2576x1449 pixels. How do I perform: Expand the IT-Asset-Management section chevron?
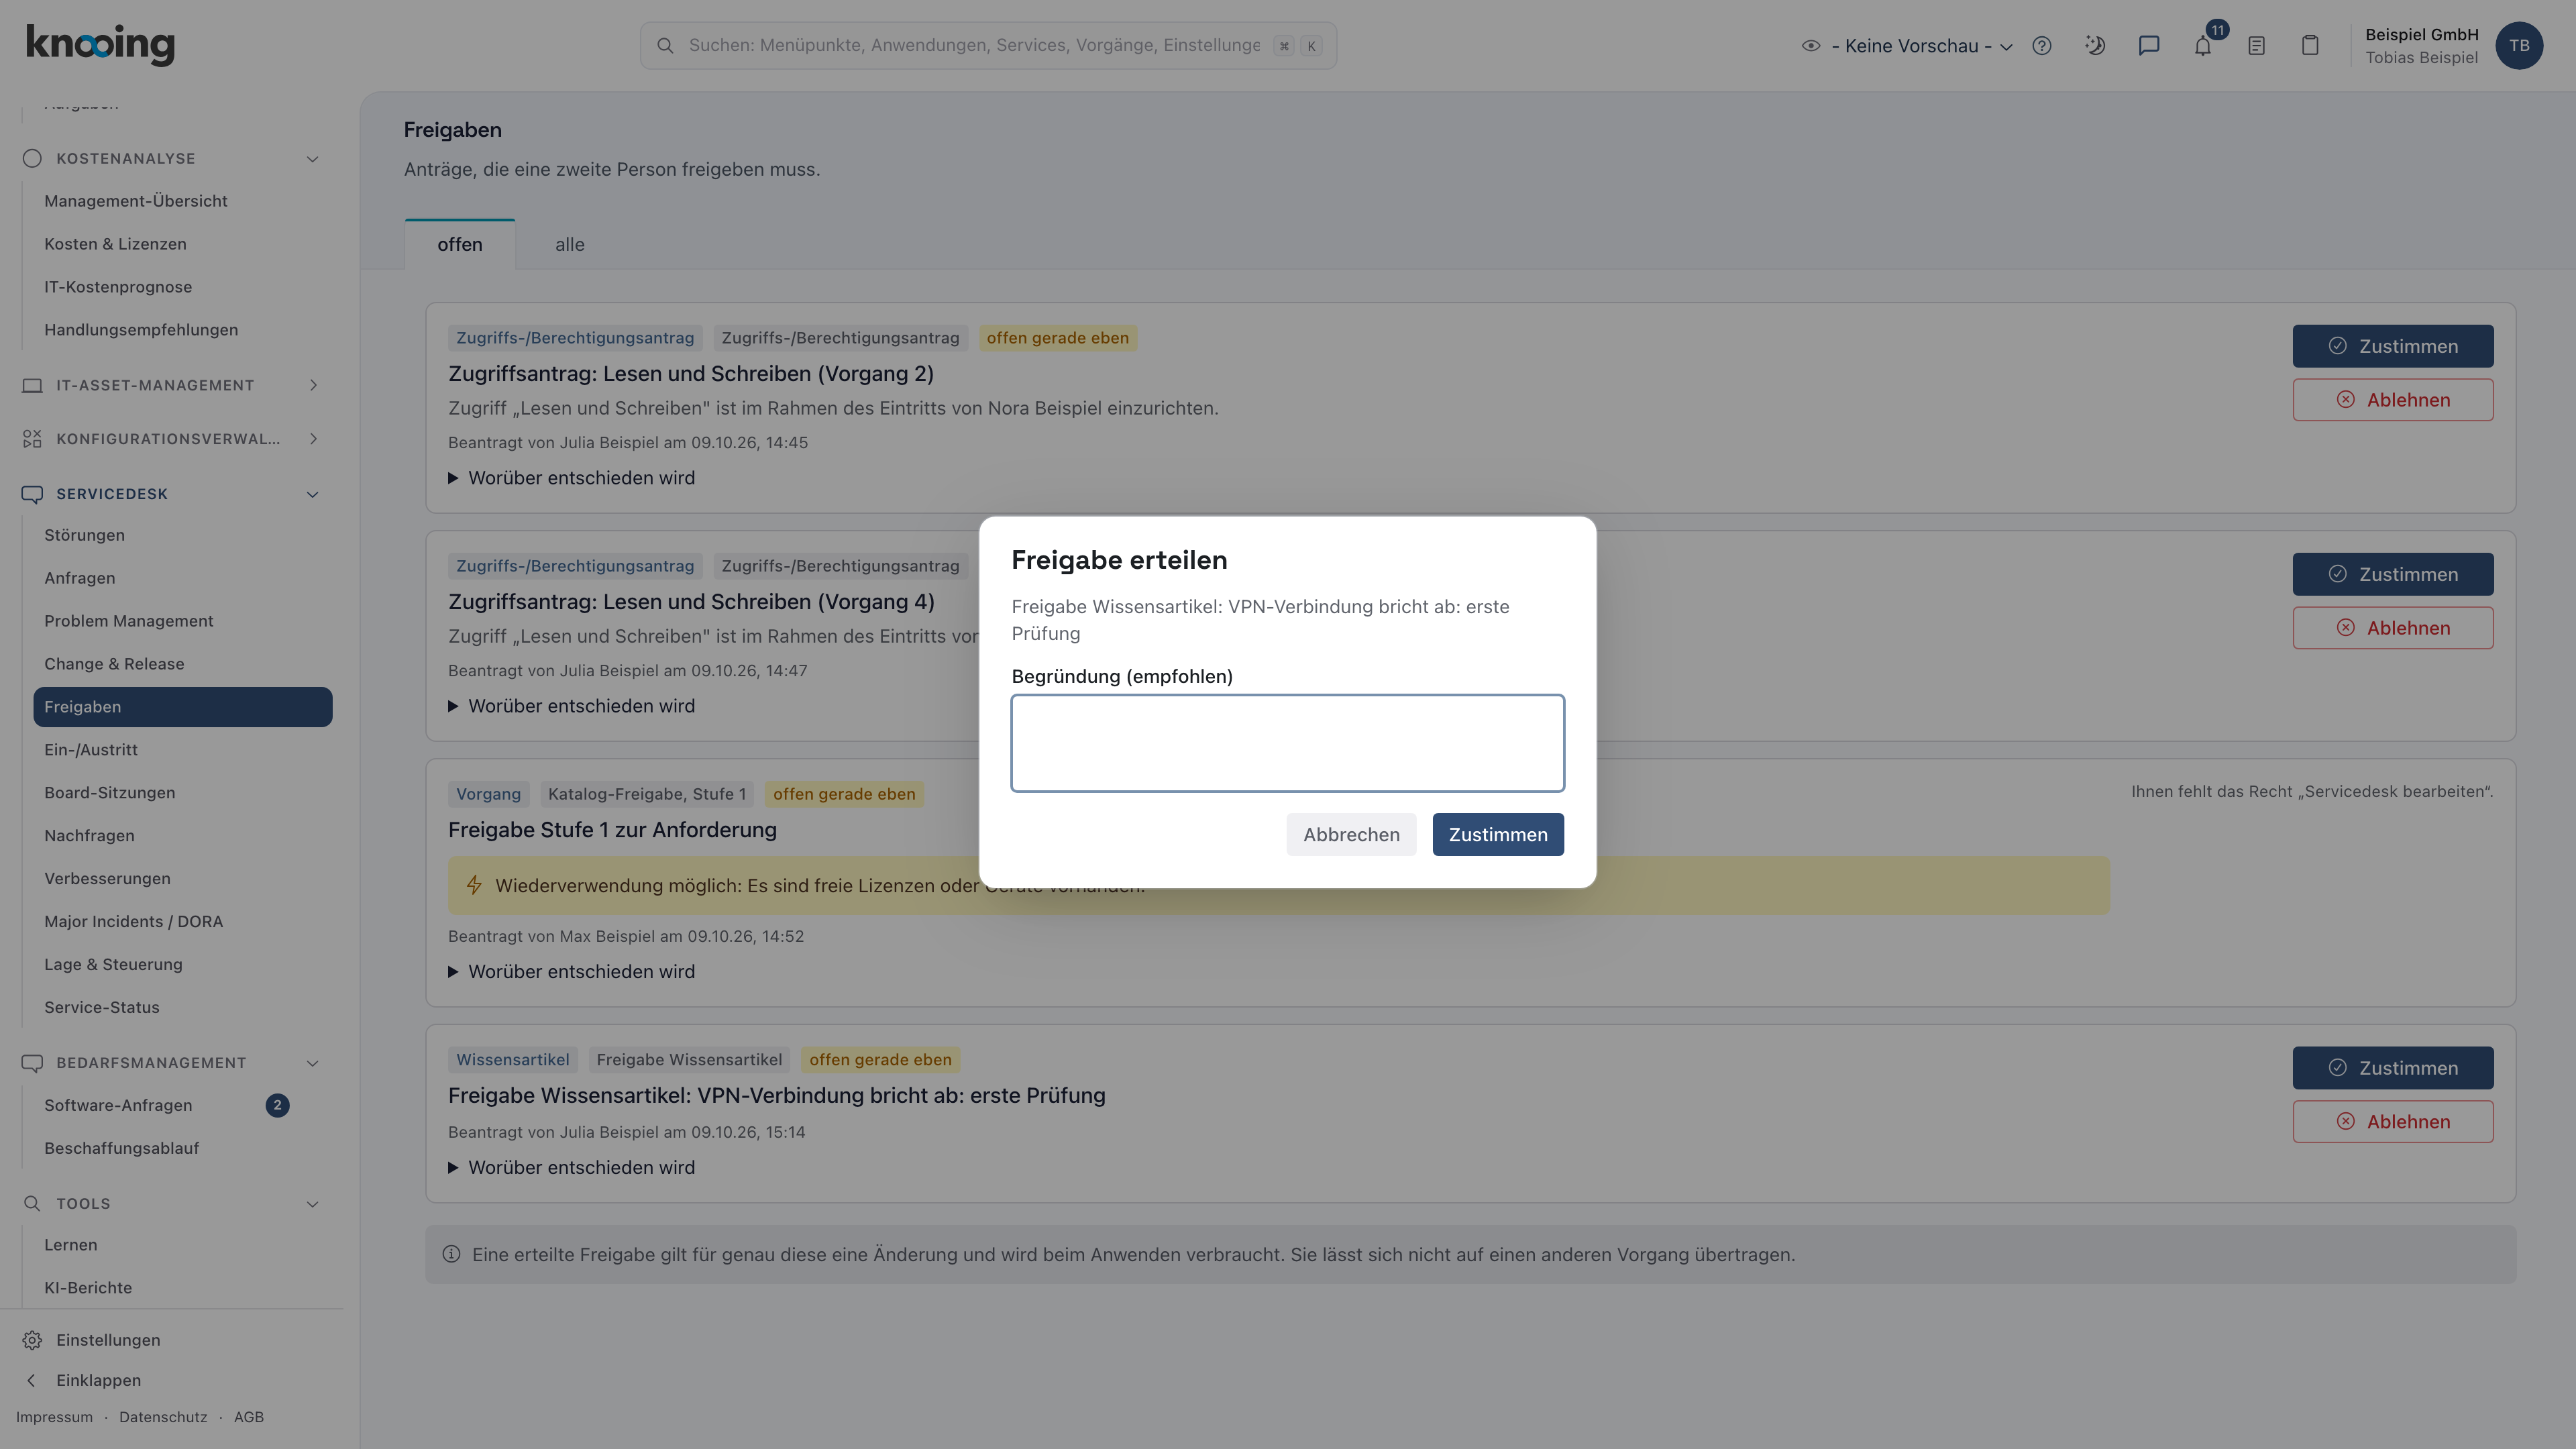pyautogui.click(x=313, y=385)
